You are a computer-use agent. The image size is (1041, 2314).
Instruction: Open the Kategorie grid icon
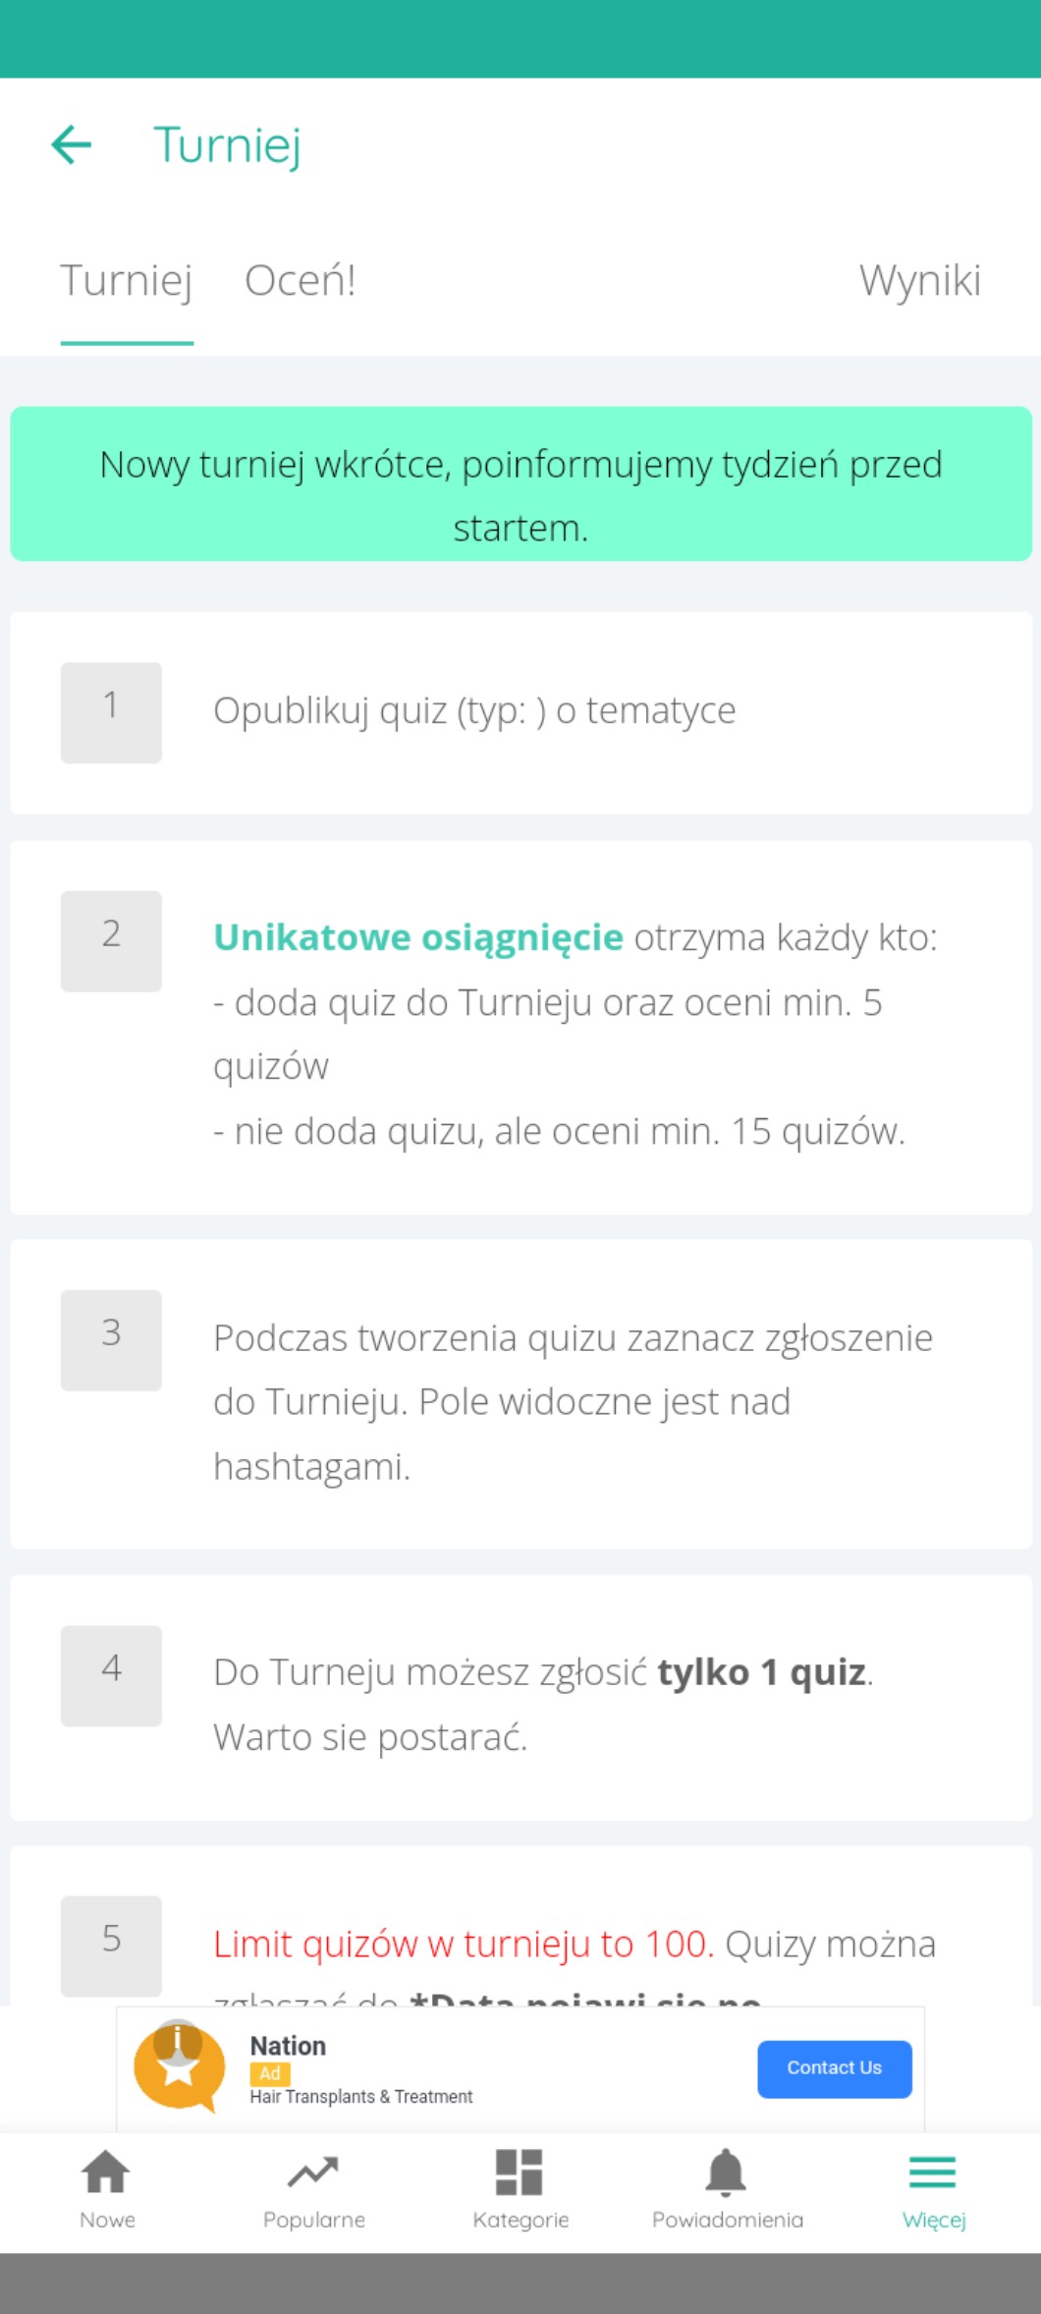(x=520, y=2172)
